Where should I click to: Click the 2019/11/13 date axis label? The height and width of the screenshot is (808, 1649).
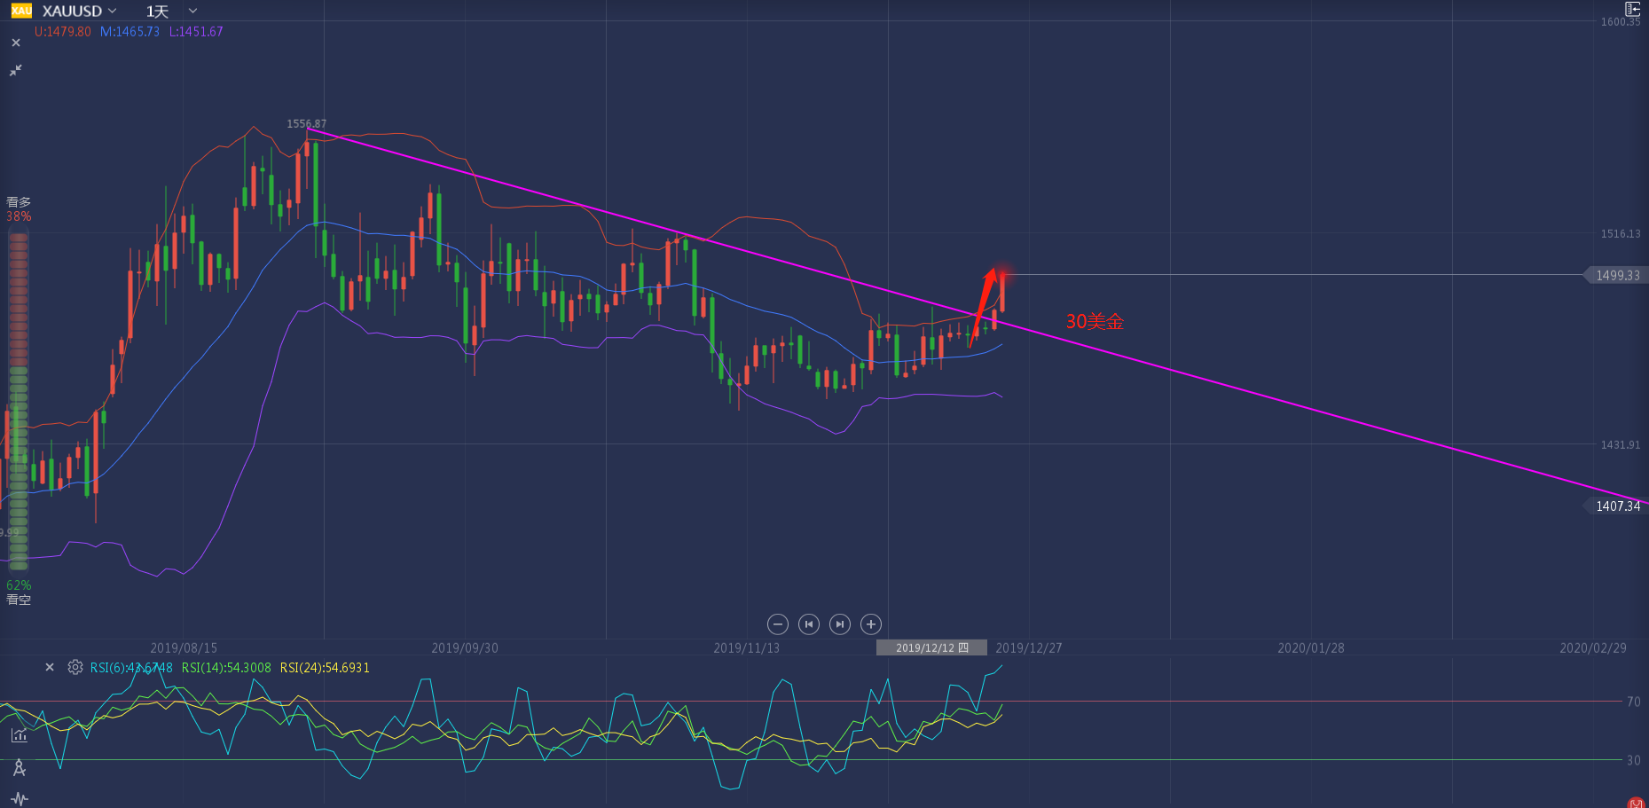747,648
